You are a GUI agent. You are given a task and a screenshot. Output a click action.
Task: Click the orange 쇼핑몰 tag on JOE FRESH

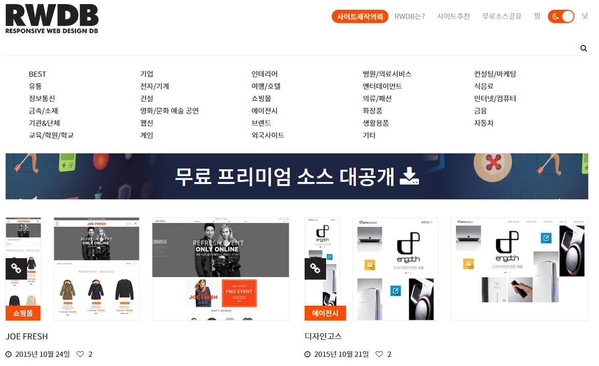[x=23, y=313]
